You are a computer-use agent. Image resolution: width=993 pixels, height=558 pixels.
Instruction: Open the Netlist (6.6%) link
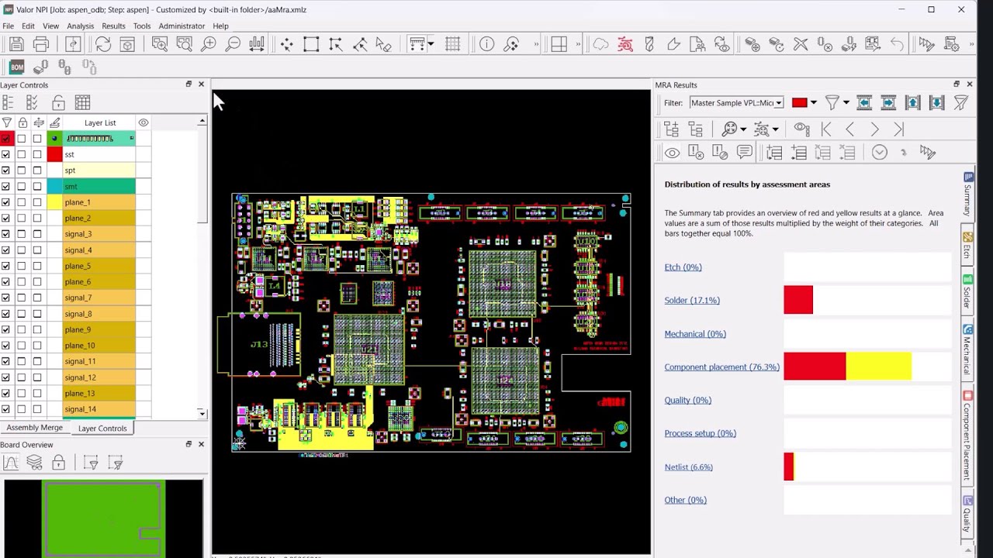[688, 467]
